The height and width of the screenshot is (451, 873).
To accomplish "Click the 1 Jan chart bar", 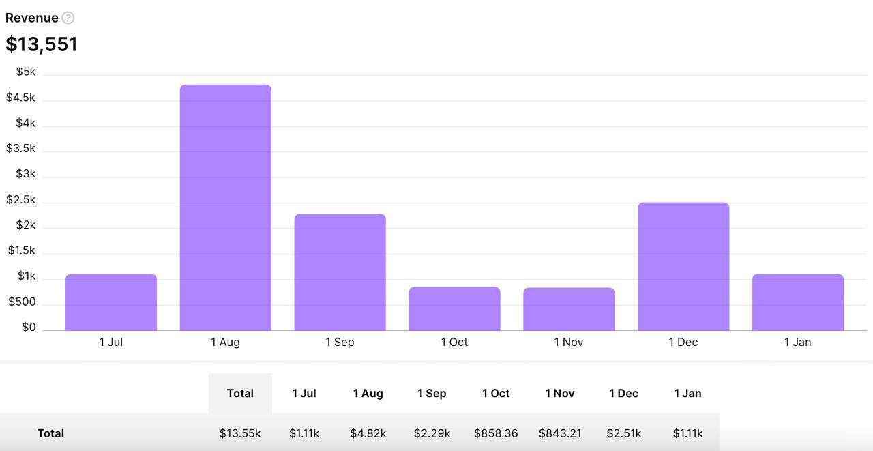I will click(798, 302).
